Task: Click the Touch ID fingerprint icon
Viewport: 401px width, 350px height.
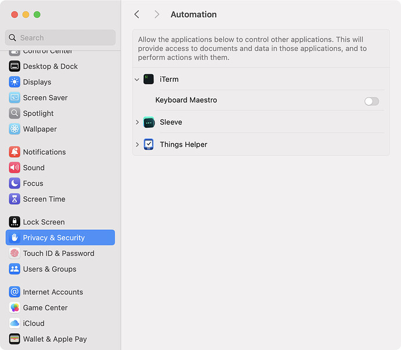Action: [15, 253]
